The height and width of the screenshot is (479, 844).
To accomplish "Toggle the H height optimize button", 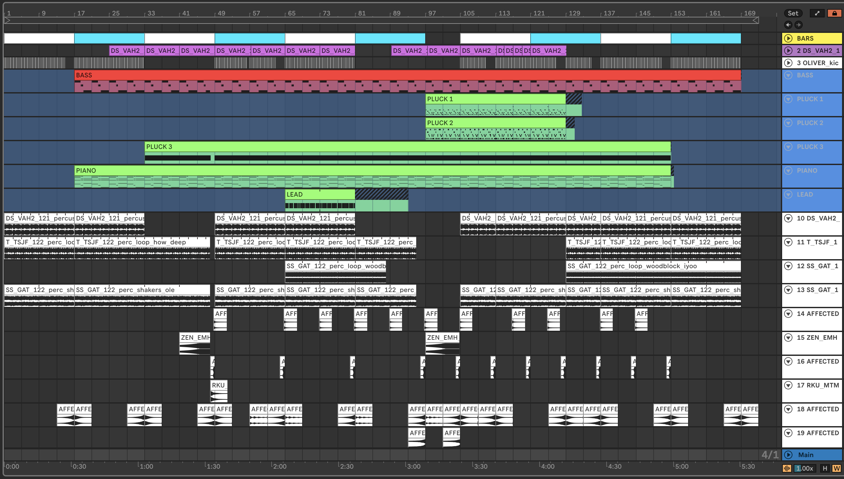I will (x=825, y=468).
